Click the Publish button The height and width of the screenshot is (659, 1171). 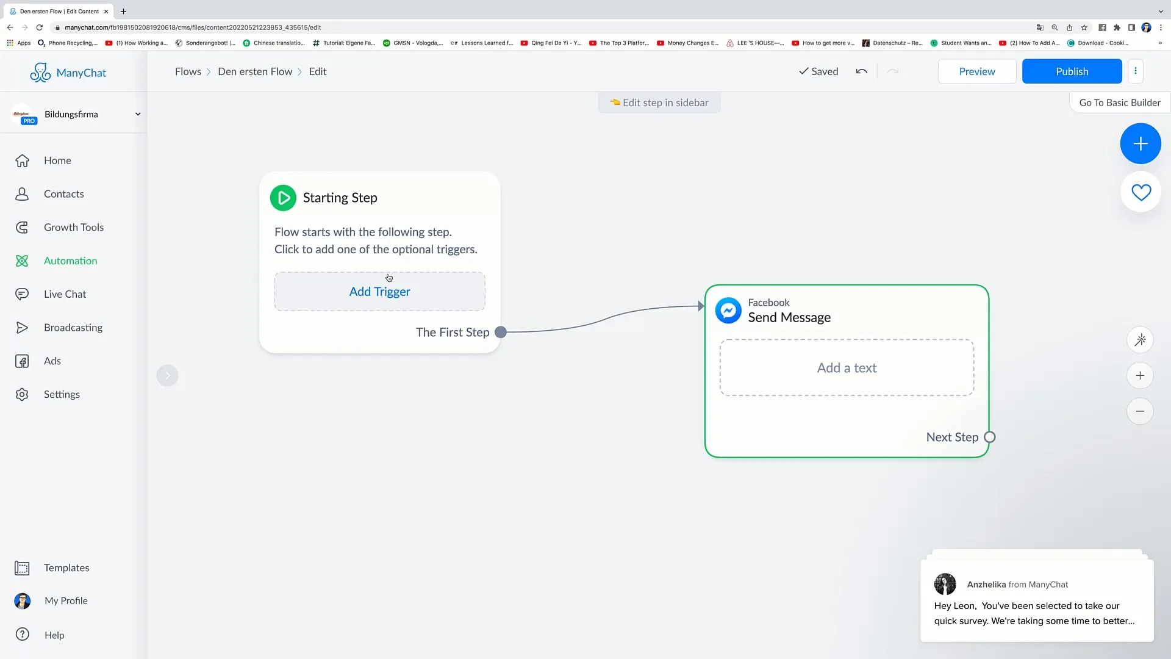pos(1072,71)
